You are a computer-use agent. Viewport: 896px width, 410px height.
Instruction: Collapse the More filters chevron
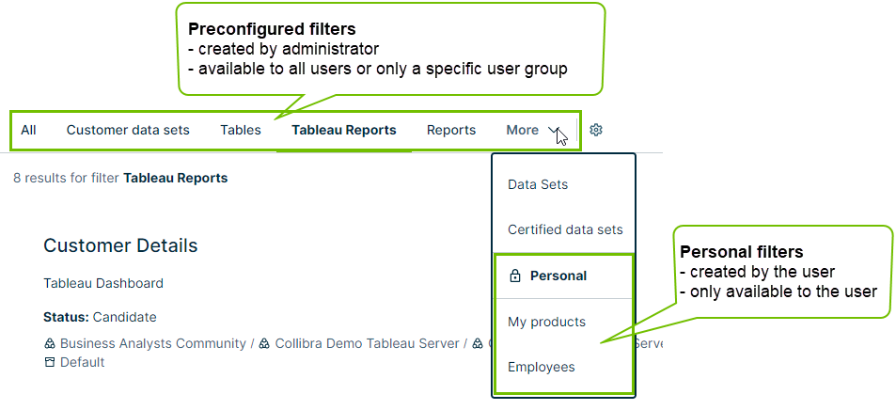tap(553, 131)
